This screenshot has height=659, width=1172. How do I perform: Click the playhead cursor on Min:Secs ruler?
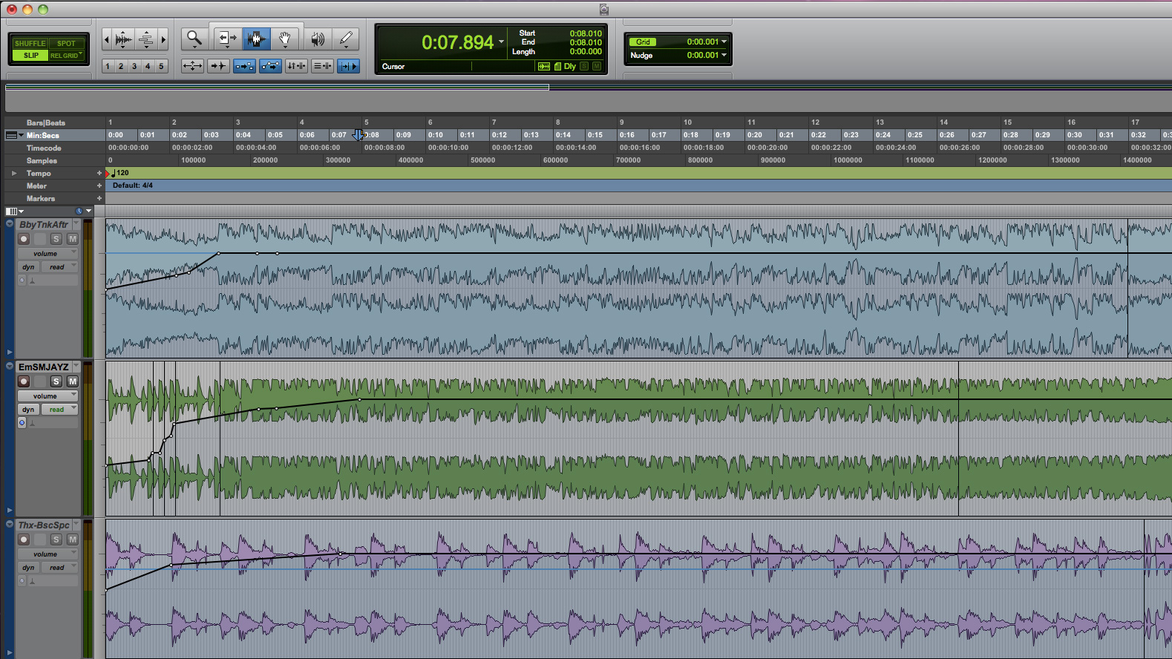pyautogui.click(x=359, y=135)
